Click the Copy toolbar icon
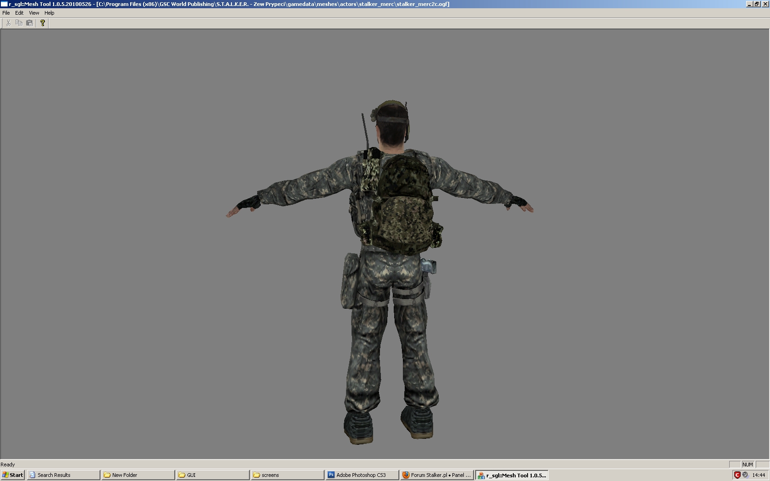This screenshot has height=481, width=770. point(19,23)
